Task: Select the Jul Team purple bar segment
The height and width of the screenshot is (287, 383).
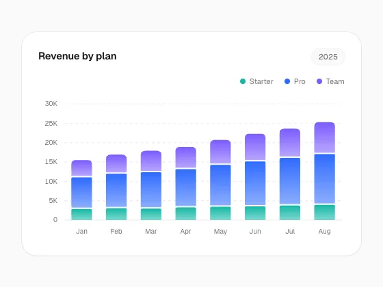Action: click(x=290, y=143)
